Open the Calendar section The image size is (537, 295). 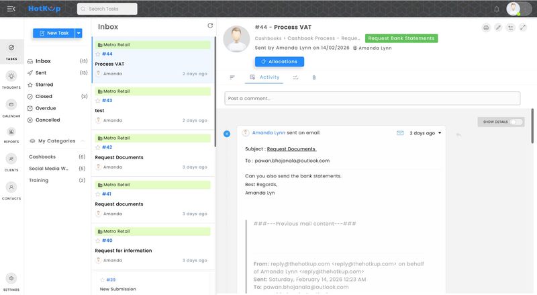pos(11,108)
